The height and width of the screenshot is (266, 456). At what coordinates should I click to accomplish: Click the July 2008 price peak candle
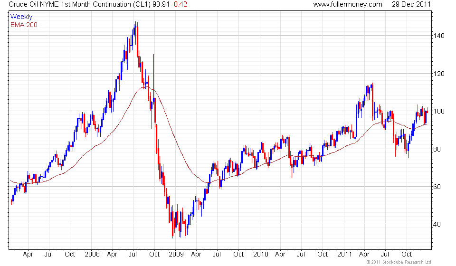[135, 32]
